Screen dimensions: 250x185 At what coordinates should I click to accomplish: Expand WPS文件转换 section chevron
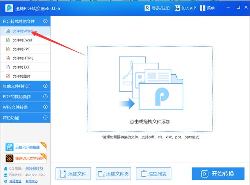click(x=45, y=107)
